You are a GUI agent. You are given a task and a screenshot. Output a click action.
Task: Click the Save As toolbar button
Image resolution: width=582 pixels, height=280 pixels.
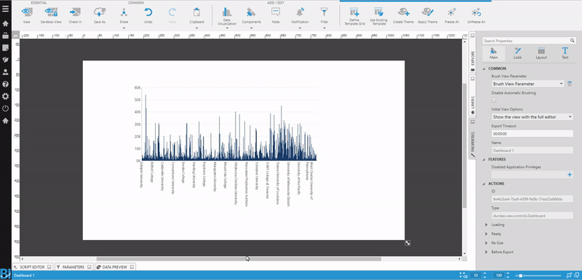(100, 15)
